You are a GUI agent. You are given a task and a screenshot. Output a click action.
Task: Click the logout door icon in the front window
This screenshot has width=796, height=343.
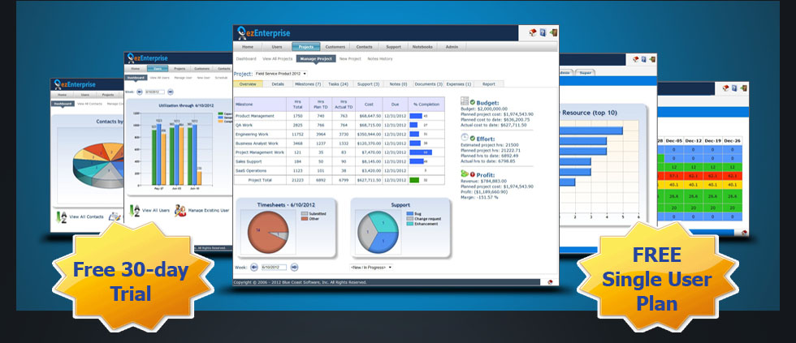tap(553, 33)
